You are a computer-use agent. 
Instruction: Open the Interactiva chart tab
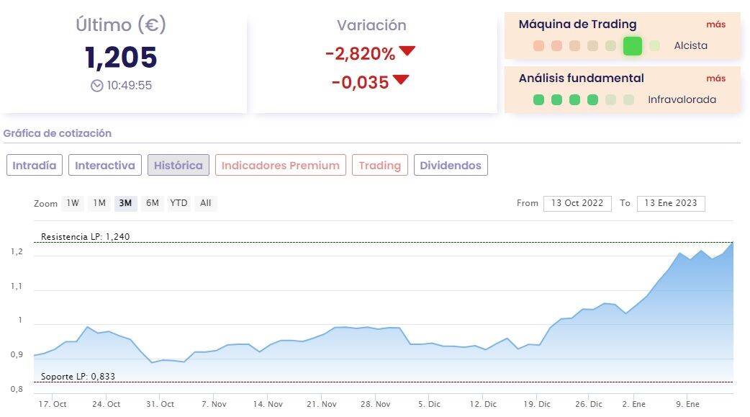105,166
